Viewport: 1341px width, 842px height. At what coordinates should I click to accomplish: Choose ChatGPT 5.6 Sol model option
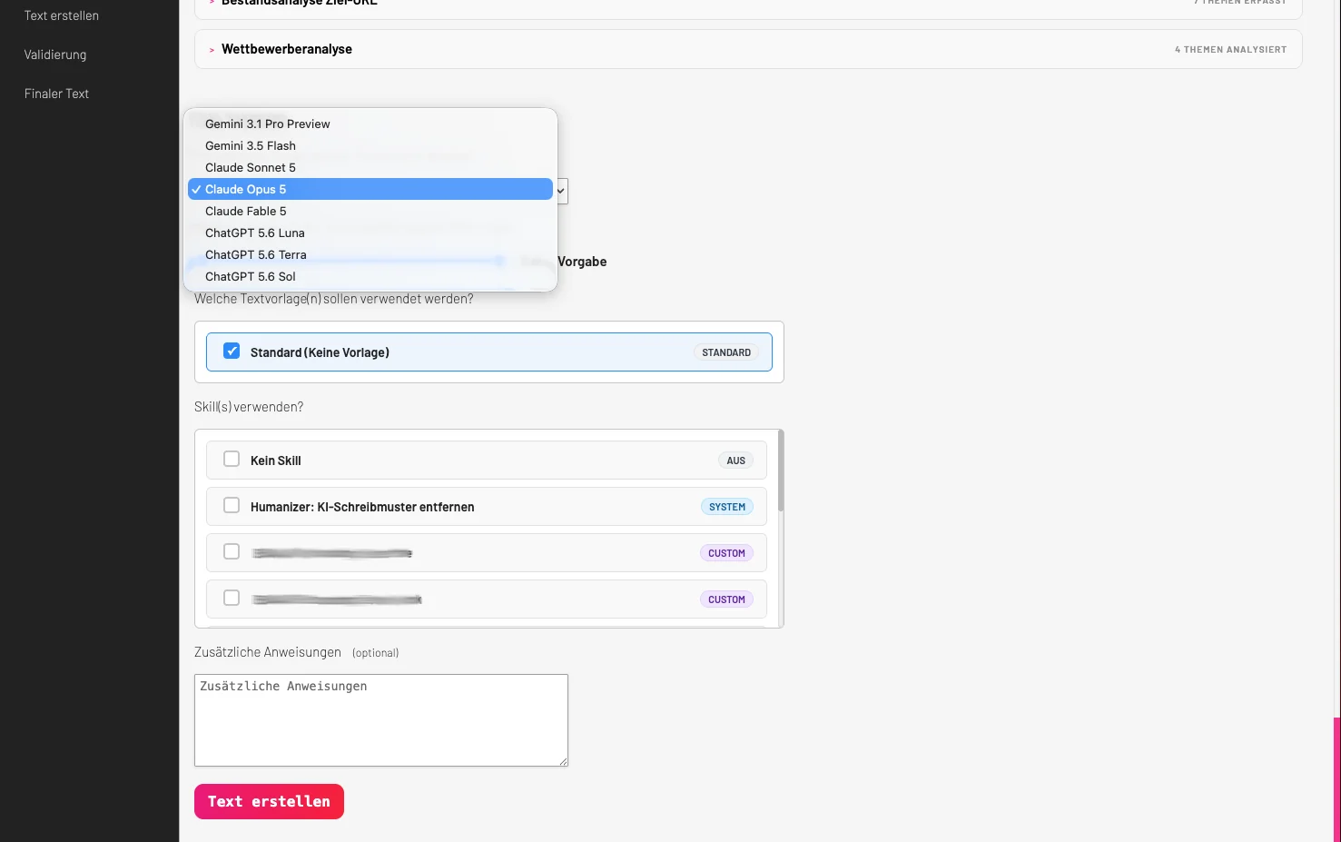tap(370, 277)
